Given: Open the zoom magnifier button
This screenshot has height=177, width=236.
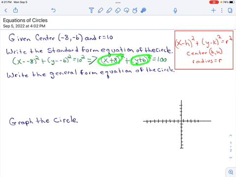Looking at the screenshot, I should [231, 172].
